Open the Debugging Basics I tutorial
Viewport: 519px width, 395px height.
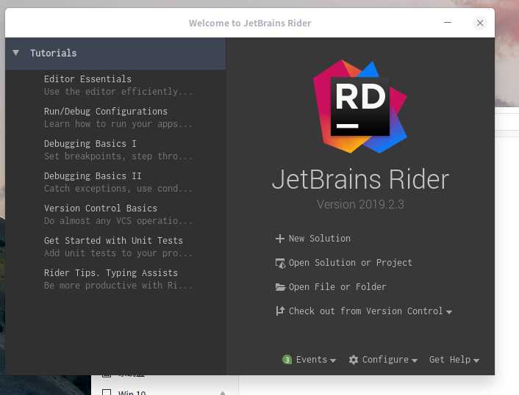click(90, 144)
